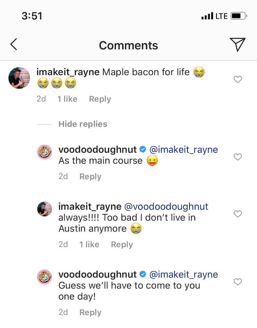Like voodoodoughnut's 'main course' reply heart

(238, 157)
